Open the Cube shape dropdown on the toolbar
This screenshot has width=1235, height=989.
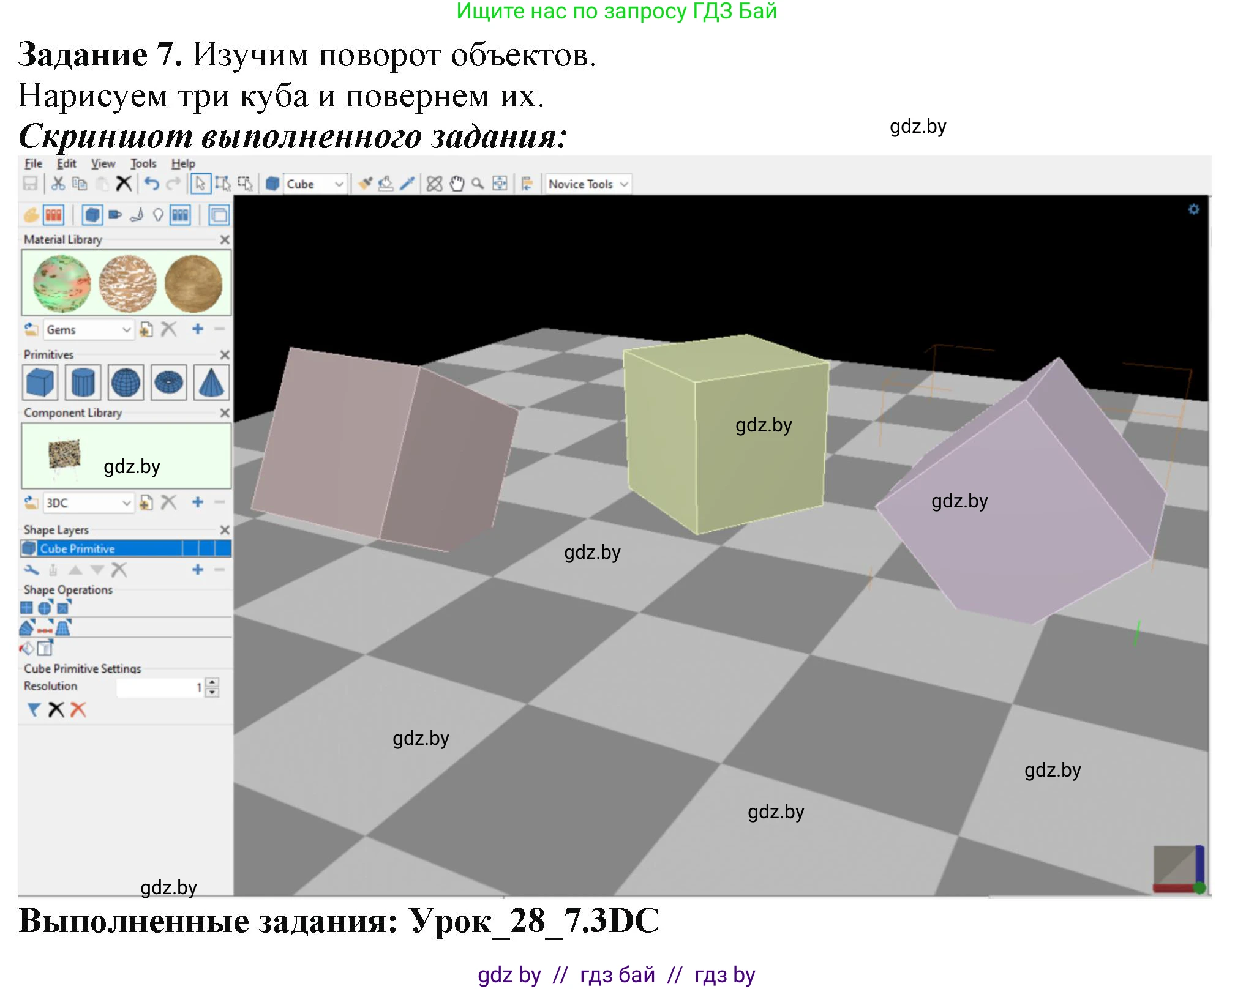click(315, 184)
